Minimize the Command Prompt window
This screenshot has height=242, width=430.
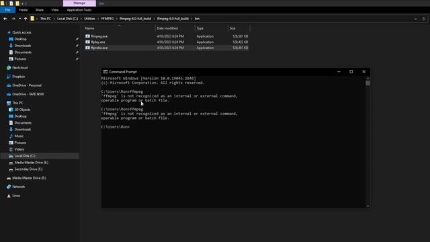click(x=339, y=72)
